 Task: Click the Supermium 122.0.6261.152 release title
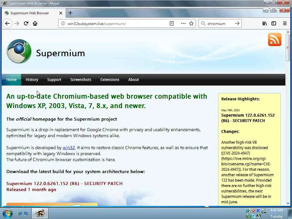[64, 183]
